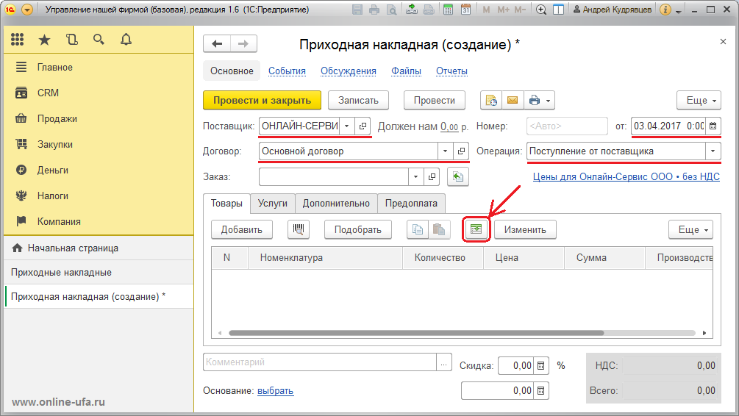Click the zoom magnifier icon in title bar
The height and width of the screenshot is (416, 739).
tap(541, 10)
